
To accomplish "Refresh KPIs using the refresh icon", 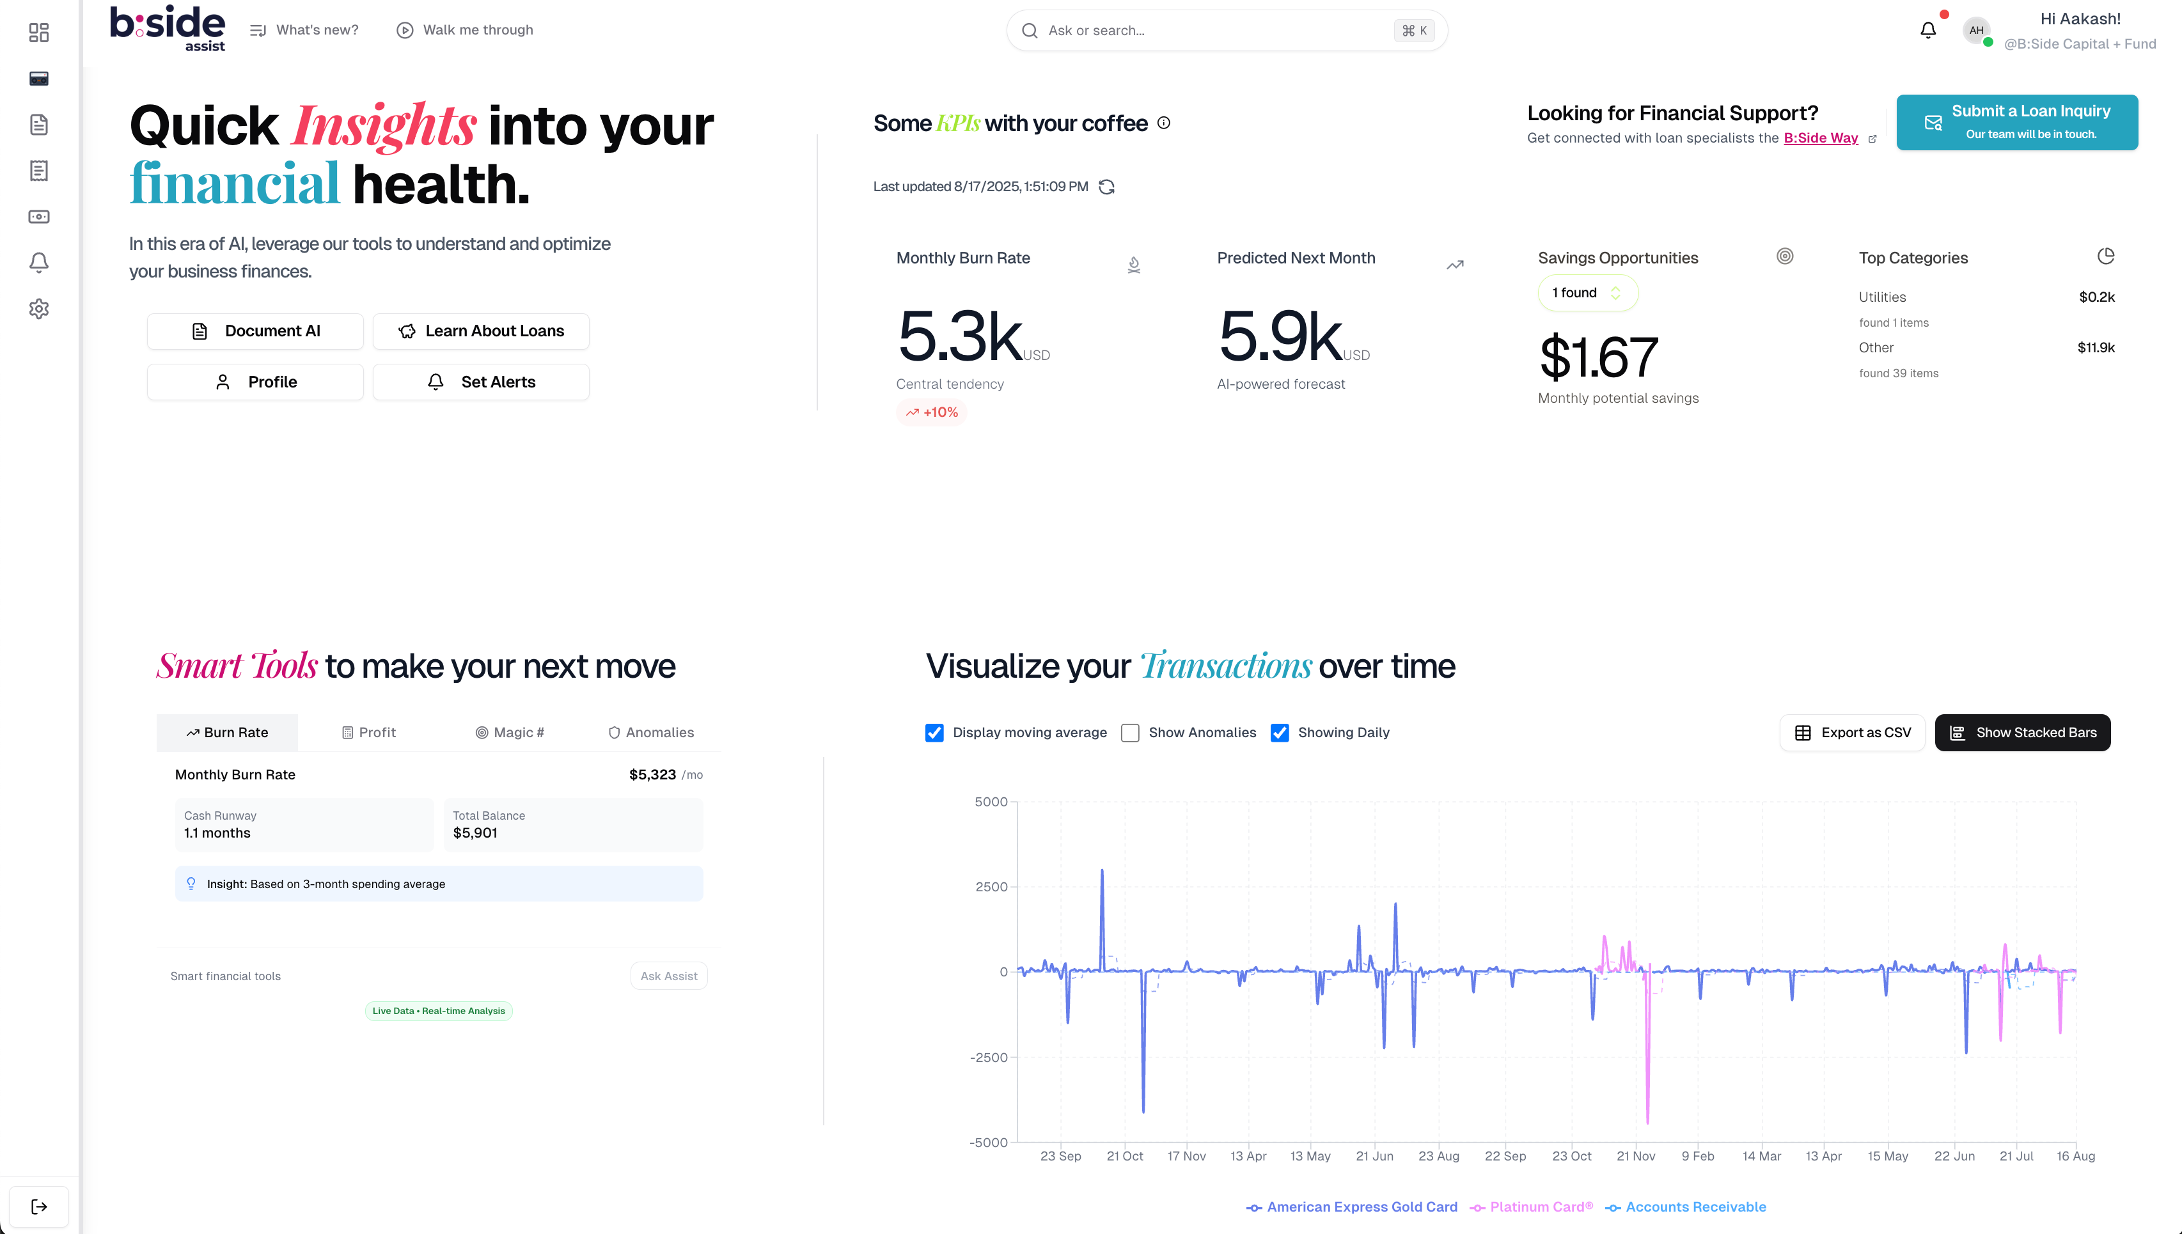I will (1108, 187).
